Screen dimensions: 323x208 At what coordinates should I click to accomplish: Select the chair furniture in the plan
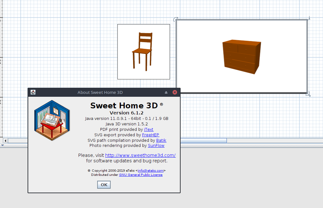[144, 52]
